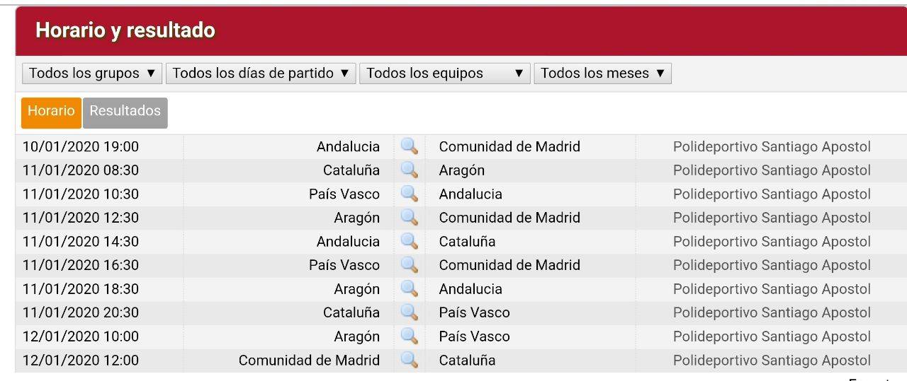Expand the 'Todos los grupos' dropdown

92,74
